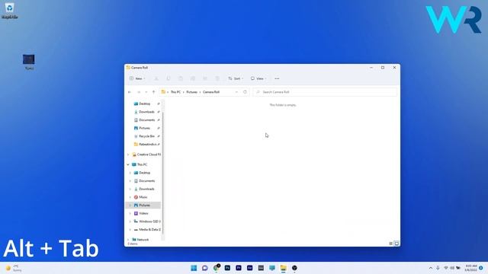Go forward with the Forward arrow
This screenshot has width=488, height=274.
[x=139, y=92]
